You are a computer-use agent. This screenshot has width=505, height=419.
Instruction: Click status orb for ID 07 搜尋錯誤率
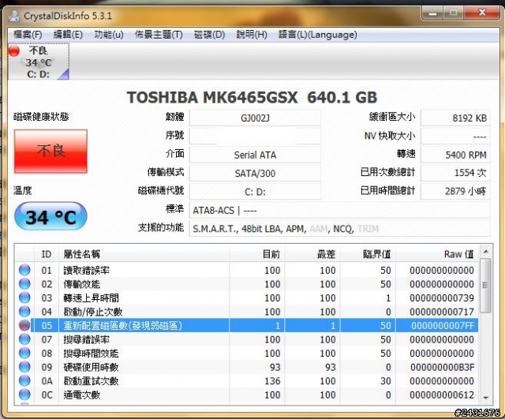pos(24,339)
